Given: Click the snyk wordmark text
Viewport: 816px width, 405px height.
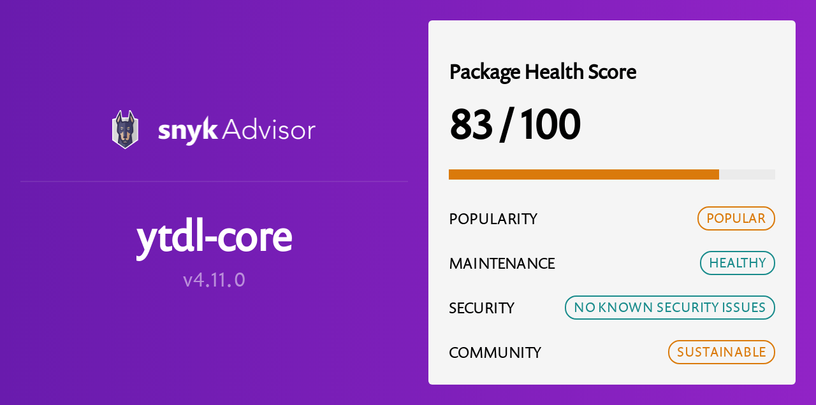Looking at the screenshot, I should tap(188, 131).
